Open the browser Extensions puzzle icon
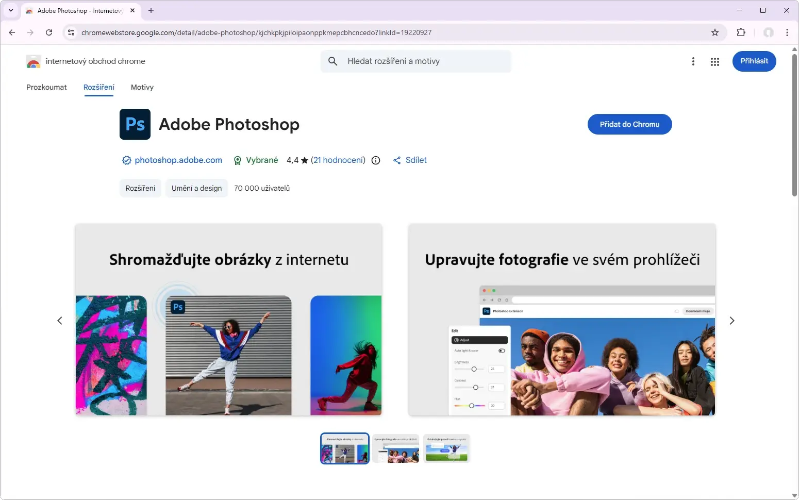 741,32
